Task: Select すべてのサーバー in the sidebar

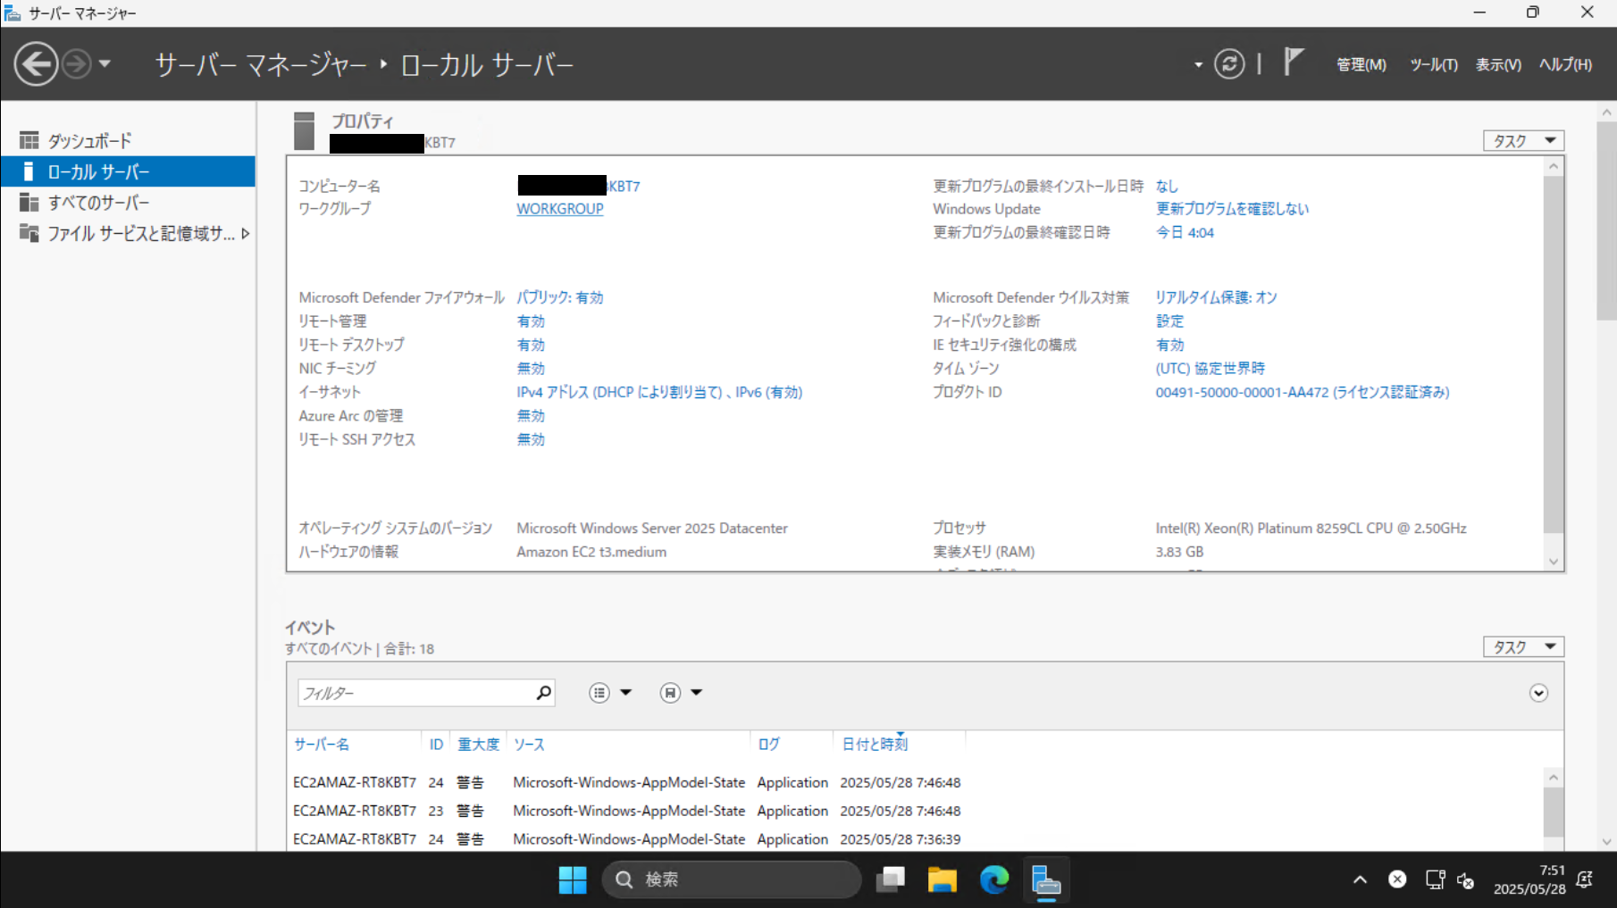Action: [x=128, y=203]
